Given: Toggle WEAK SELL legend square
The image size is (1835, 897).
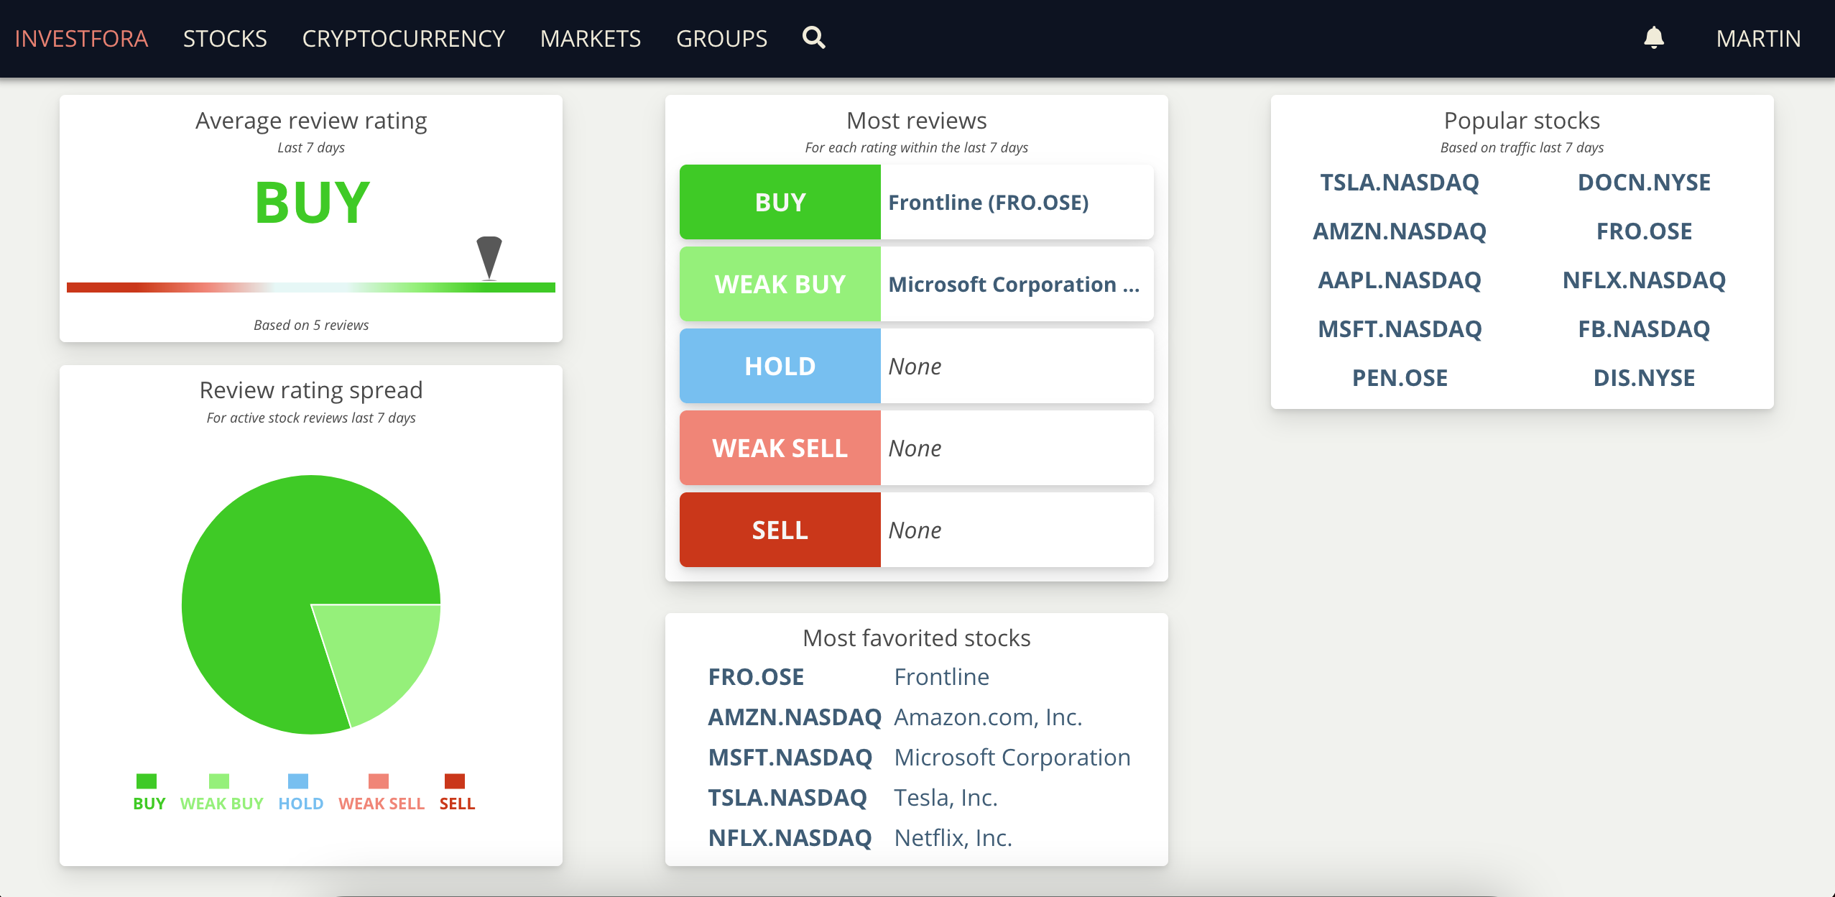Looking at the screenshot, I should pos(379,781).
